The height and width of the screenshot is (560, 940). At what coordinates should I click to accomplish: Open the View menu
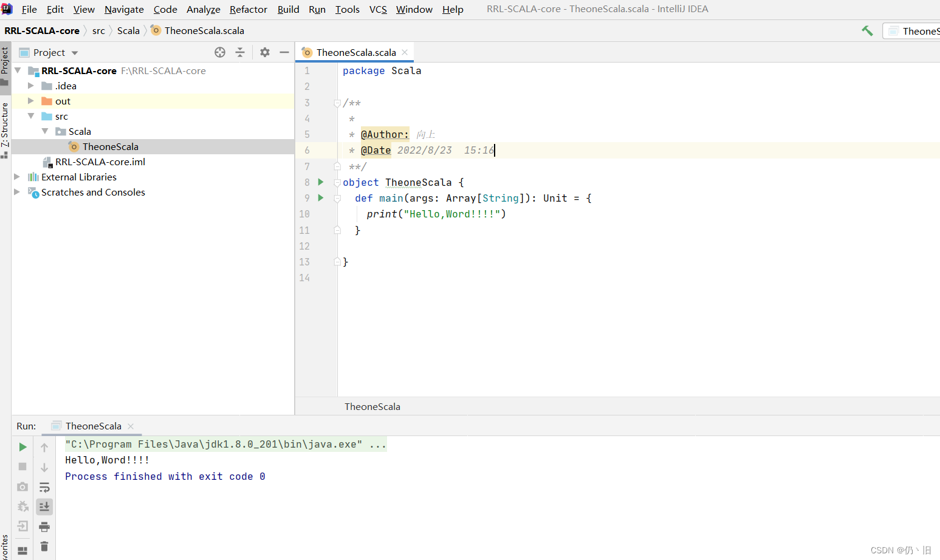coord(84,9)
